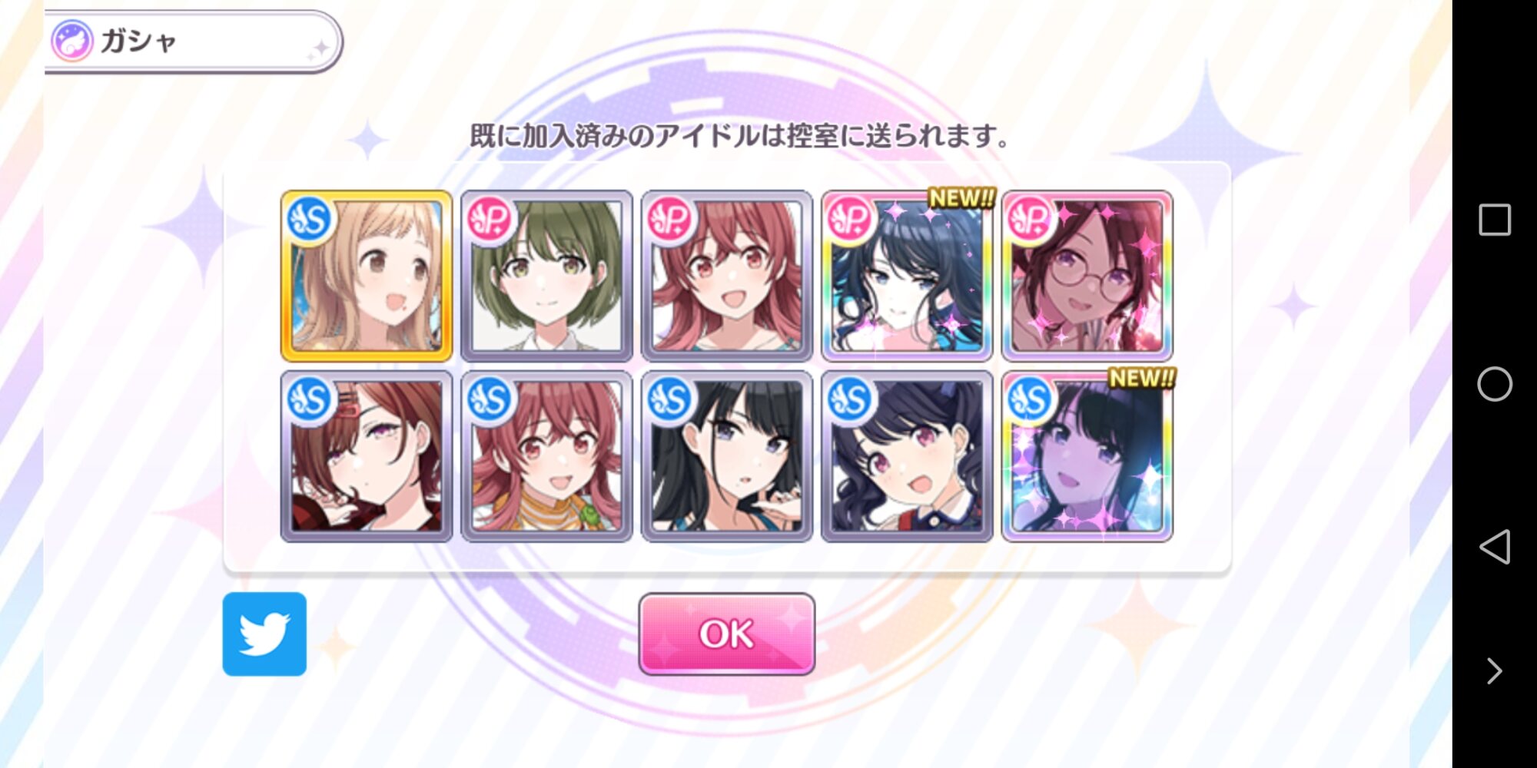
Task: Pick the bottom-row pink-haired idol in orange scarf
Action: pos(546,456)
